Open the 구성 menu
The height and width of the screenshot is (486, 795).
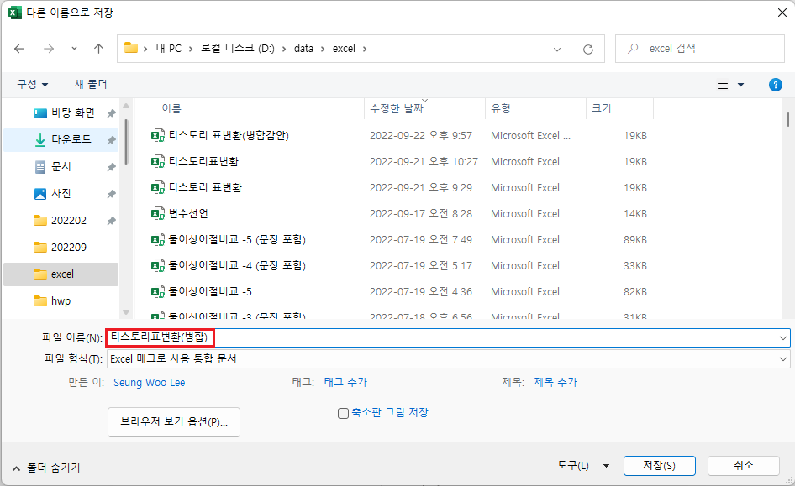(26, 84)
